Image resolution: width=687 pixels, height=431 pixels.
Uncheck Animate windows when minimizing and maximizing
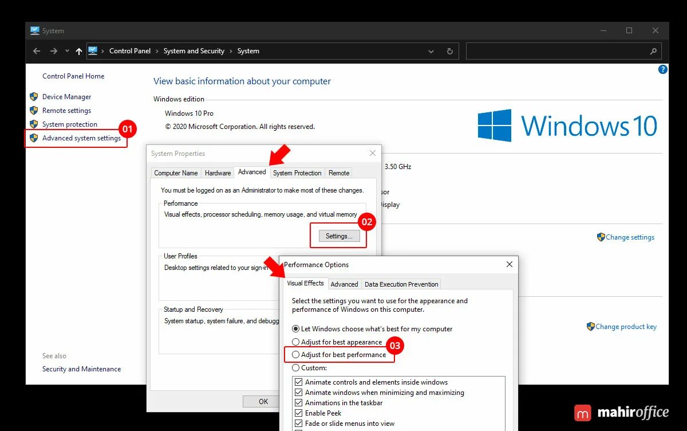pos(298,393)
